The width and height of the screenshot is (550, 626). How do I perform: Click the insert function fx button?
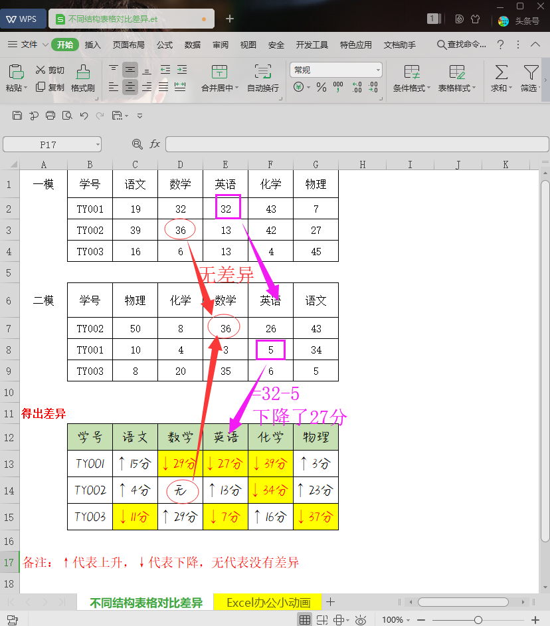(x=155, y=144)
